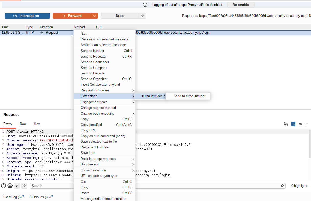Expand the Engagement tools submenu
311x201 pixels.
[104, 102]
